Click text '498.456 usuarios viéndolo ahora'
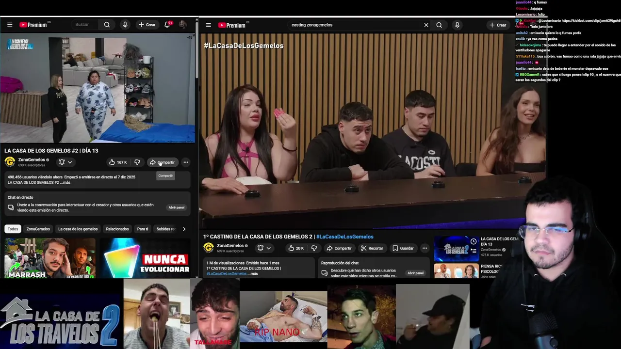Image resolution: width=621 pixels, height=349 pixels. pyautogui.click(x=35, y=177)
